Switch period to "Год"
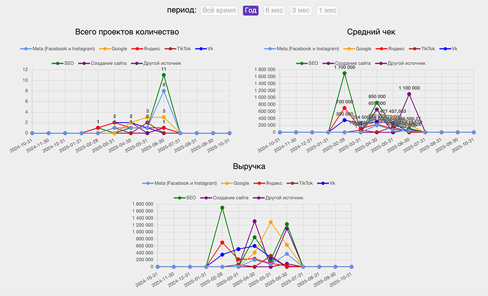Viewport: 488px width, 296px height. click(251, 10)
